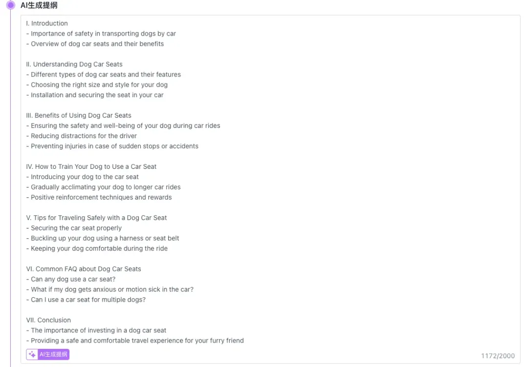The image size is (528, 367).
Task: Place cursor on 'II. Understanding Dog Car Seats'
Action: tap(74, 64)
